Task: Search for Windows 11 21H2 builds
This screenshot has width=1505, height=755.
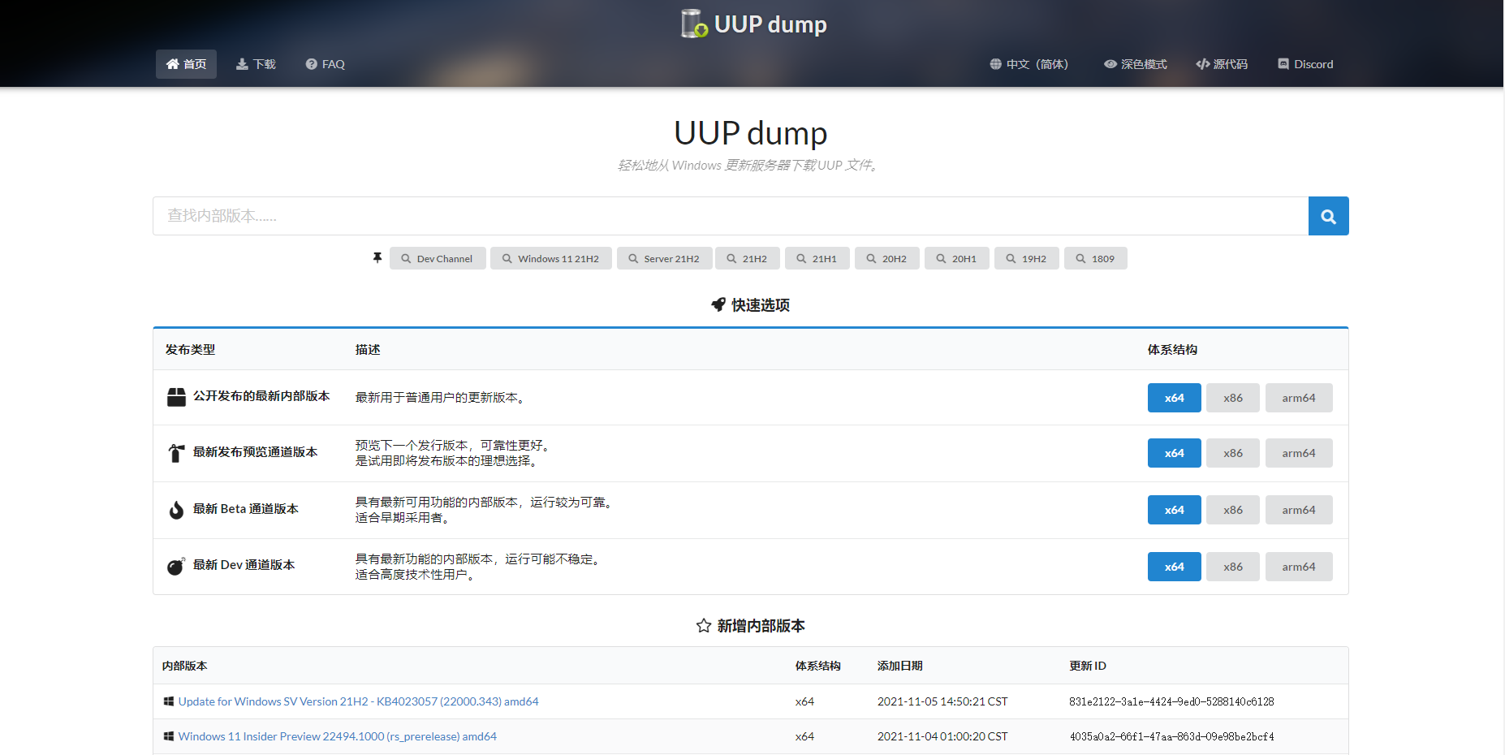Action: [550, 258]
